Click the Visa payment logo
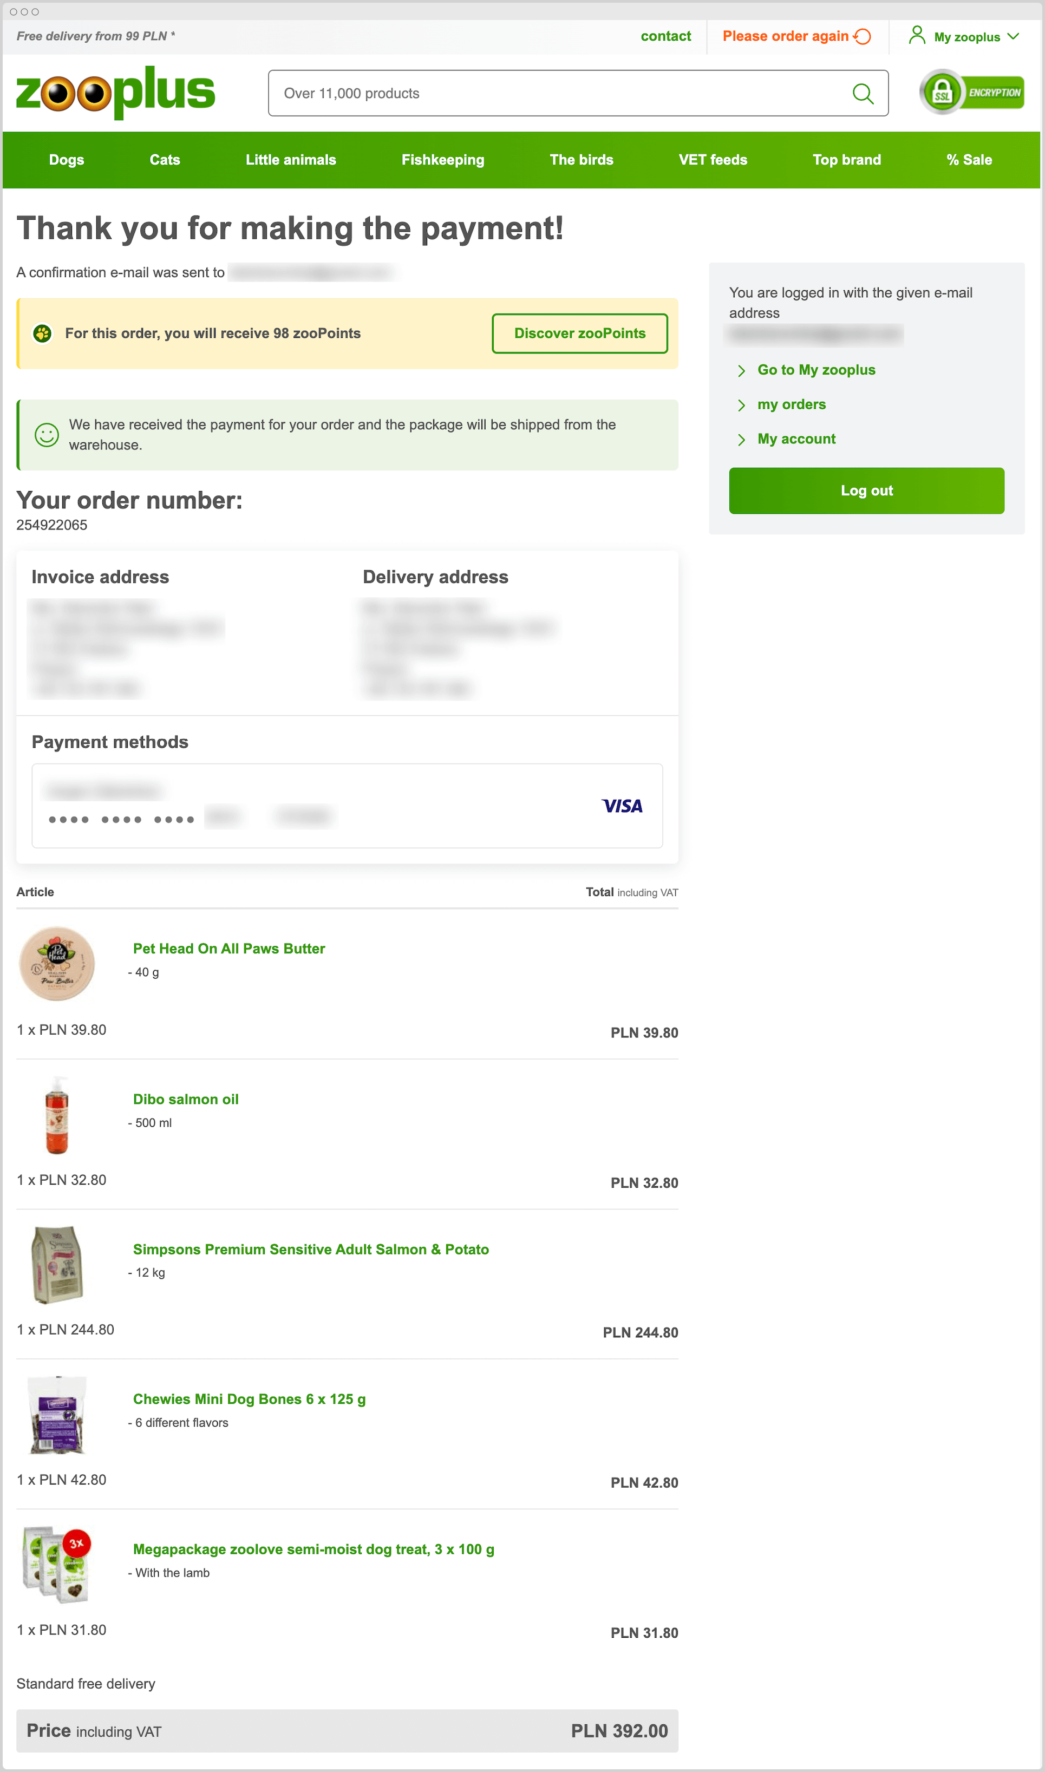Image resolution: width=1045 pixels, height=1772 pixels. tap(623, 806)
